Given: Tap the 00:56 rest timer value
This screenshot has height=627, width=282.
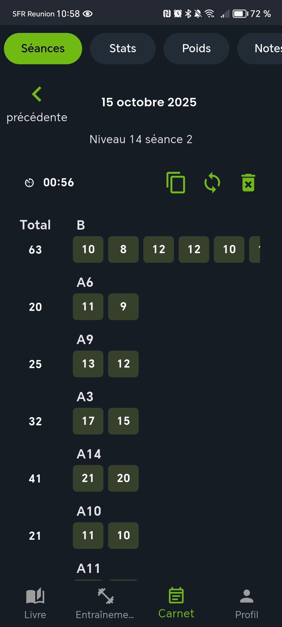Looking at the screenshot, I should click(59, 183).
